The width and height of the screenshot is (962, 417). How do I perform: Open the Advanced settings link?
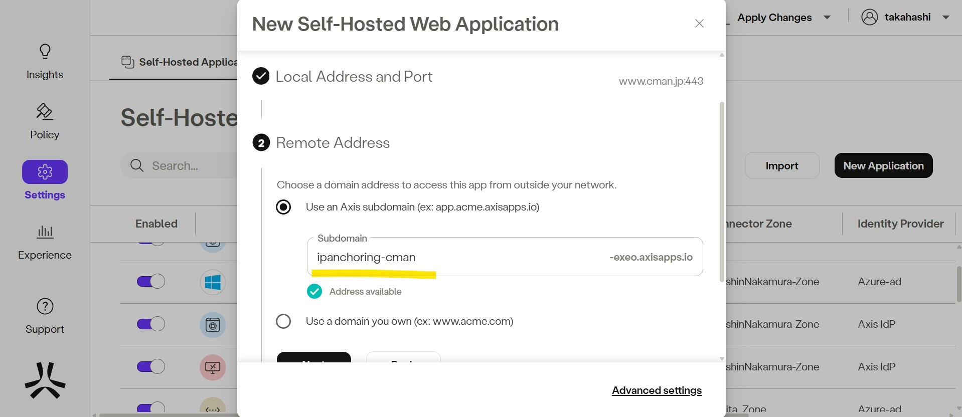point(657,390)
